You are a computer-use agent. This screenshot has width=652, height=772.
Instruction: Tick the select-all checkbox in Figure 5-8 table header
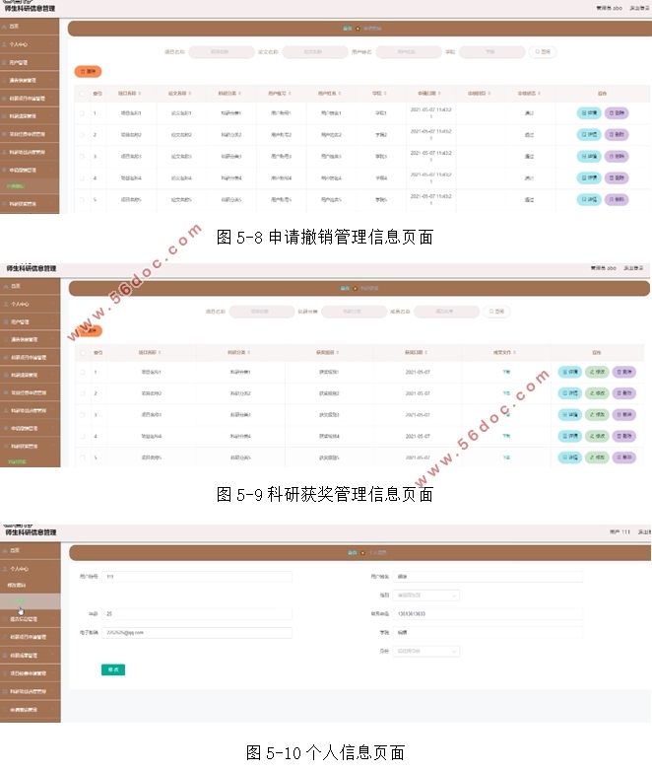point(82,94)
